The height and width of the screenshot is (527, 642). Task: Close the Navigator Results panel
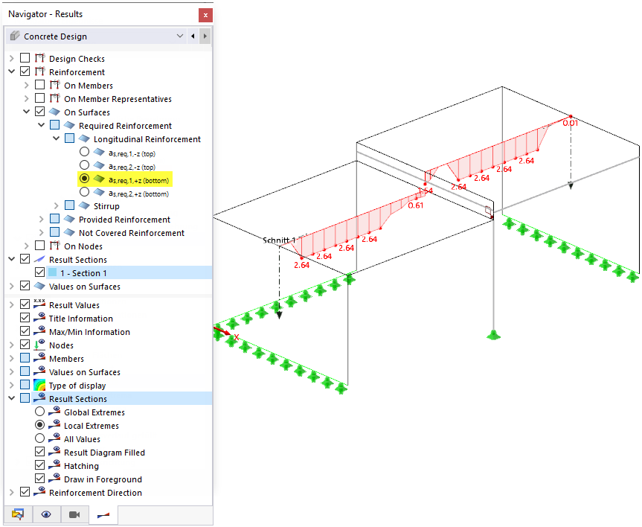point(205,16)
